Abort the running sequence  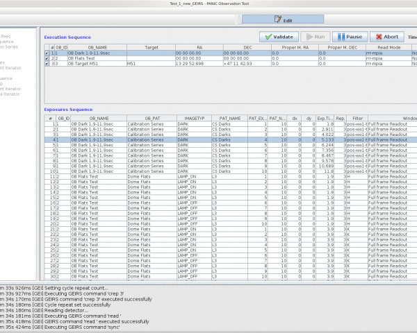[x=386, y=37]
